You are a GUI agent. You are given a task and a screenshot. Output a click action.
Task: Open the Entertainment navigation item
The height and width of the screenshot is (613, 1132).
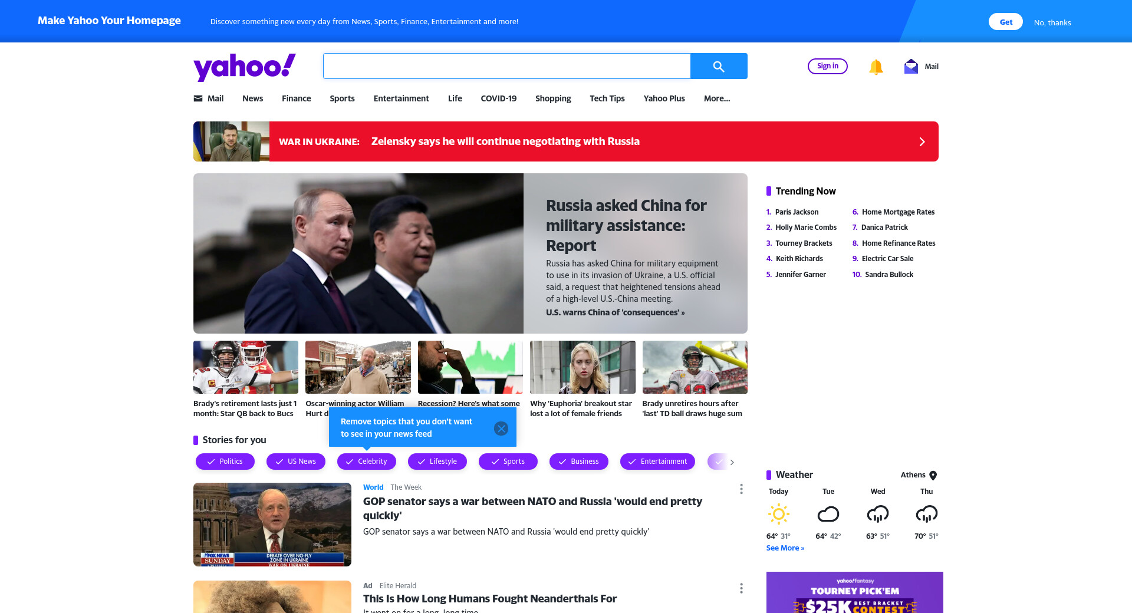[x=401, y=98]
